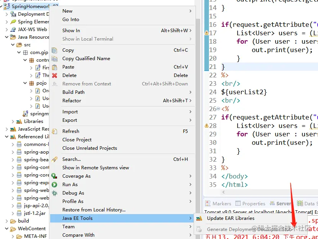Collapse the Java Resources node

click(7, 37)
